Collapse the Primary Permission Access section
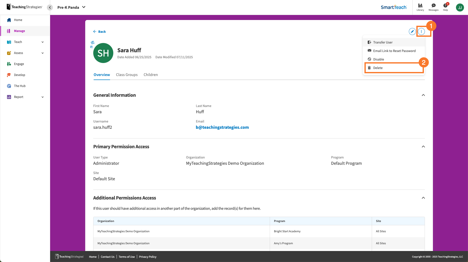 pyautogui.click(x=423, y=146)
